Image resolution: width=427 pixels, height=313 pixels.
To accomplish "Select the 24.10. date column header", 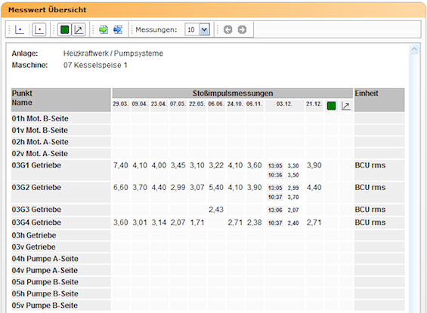I will click(x=235, y=104).
